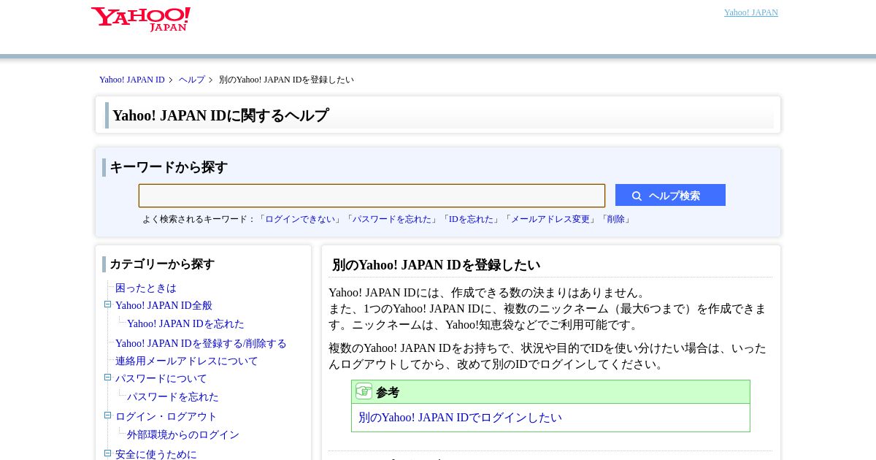Open 安全に使うために category link
The height and width of the screenshot is (460, 876).
pyautogui.click(x=156, y=455)
